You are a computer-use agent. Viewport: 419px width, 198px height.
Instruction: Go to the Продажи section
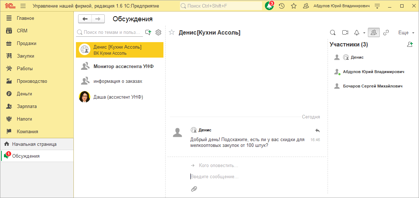37,43
